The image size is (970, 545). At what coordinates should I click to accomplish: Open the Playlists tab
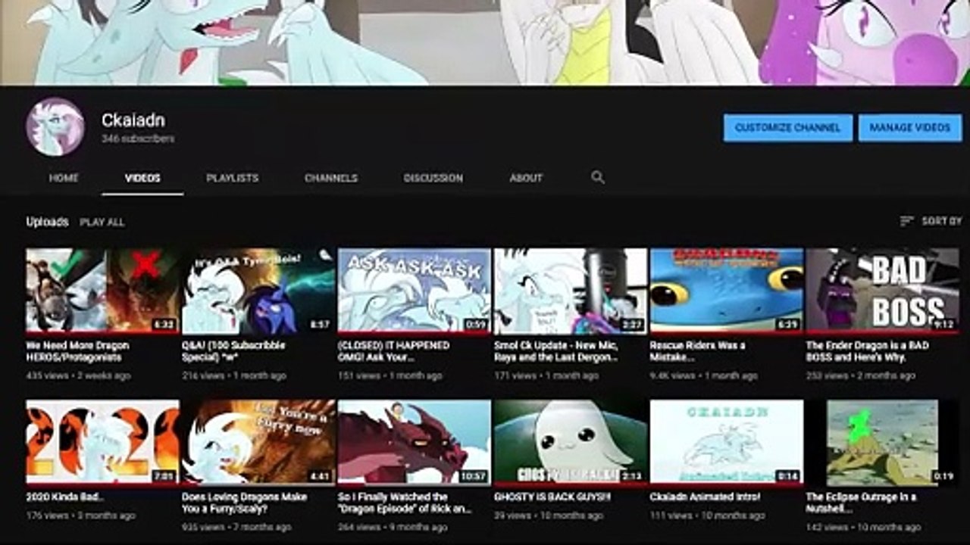pos(233,178)
